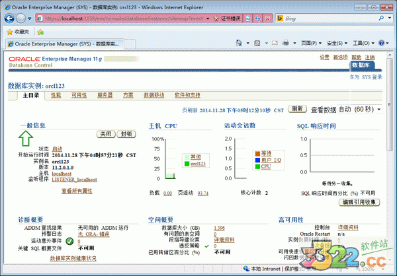Switch to the 数据移动 tab
The image size is (397, 276).
coord(154,95)
